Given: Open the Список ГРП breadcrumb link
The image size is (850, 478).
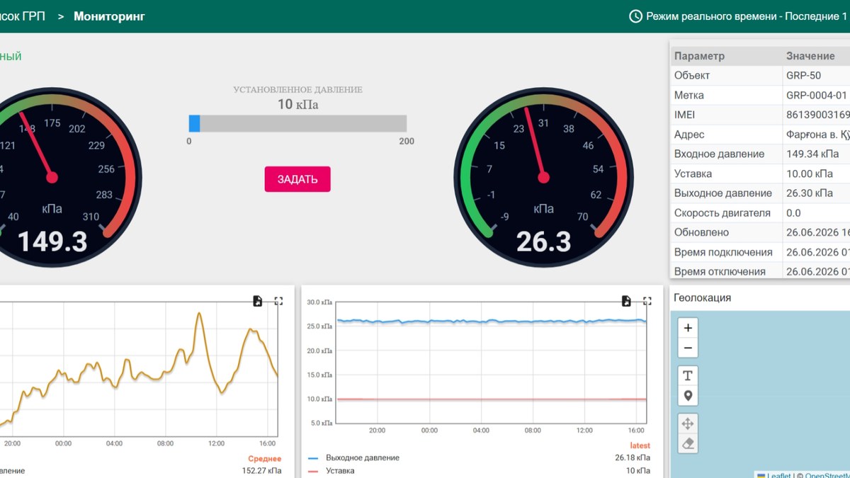Looking at the screenshot, I should [x=23, y=16].
